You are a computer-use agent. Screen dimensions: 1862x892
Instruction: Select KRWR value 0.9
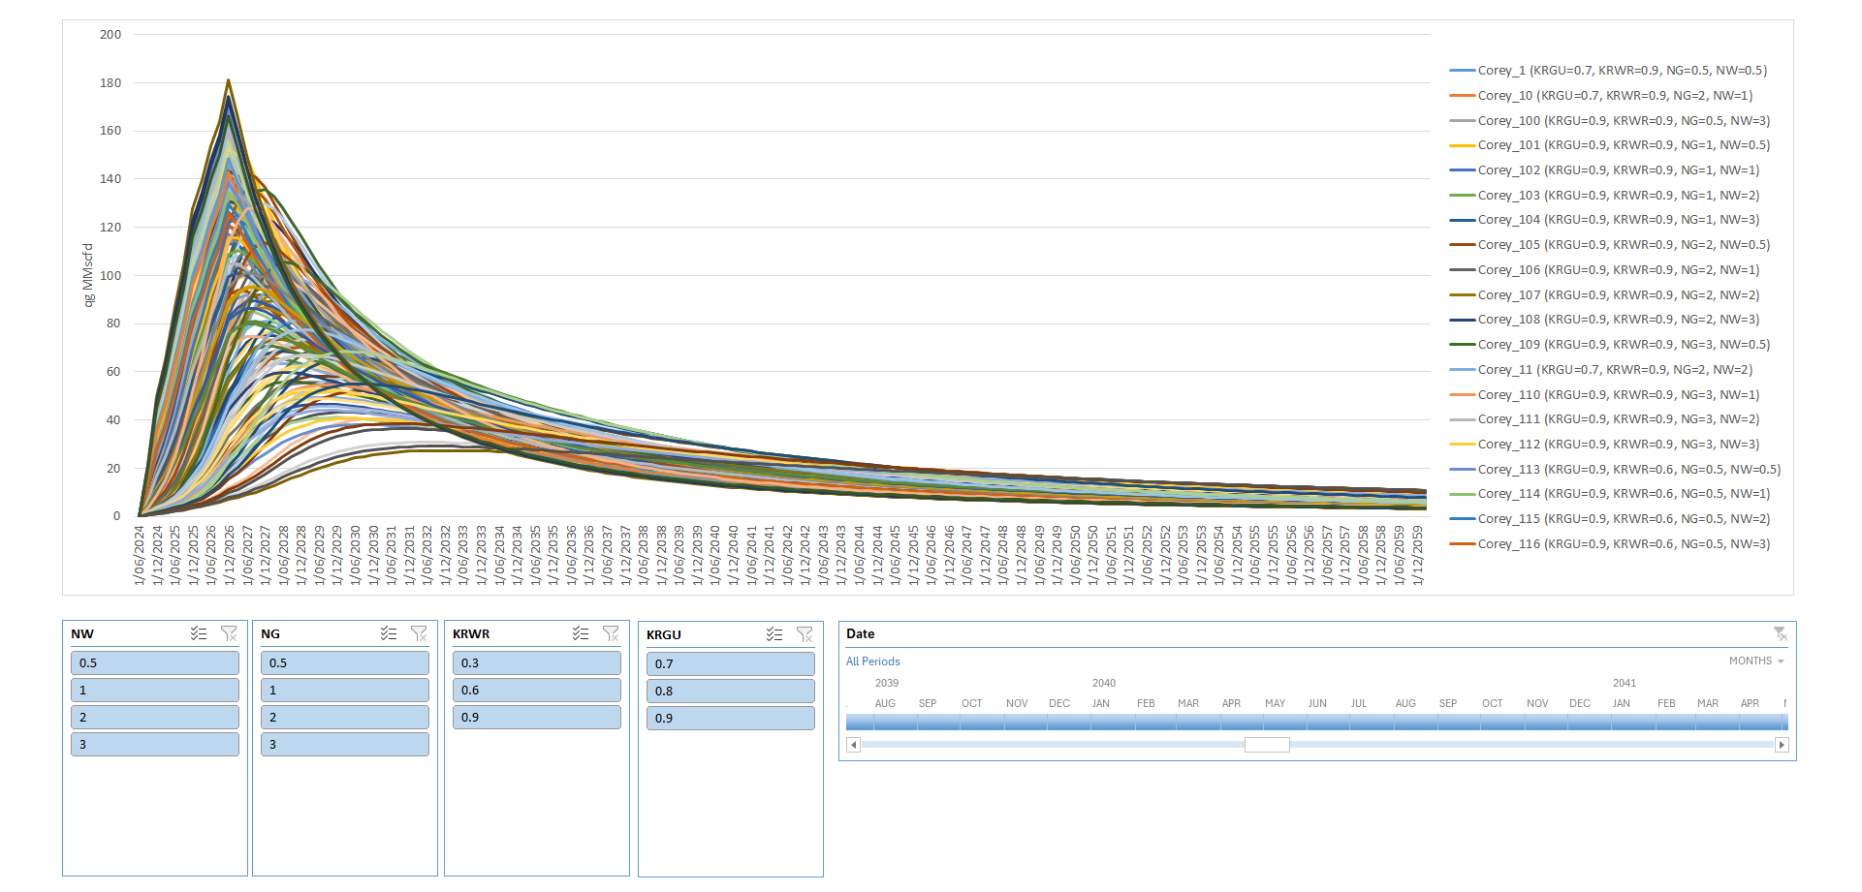click(x=537, y=717)
